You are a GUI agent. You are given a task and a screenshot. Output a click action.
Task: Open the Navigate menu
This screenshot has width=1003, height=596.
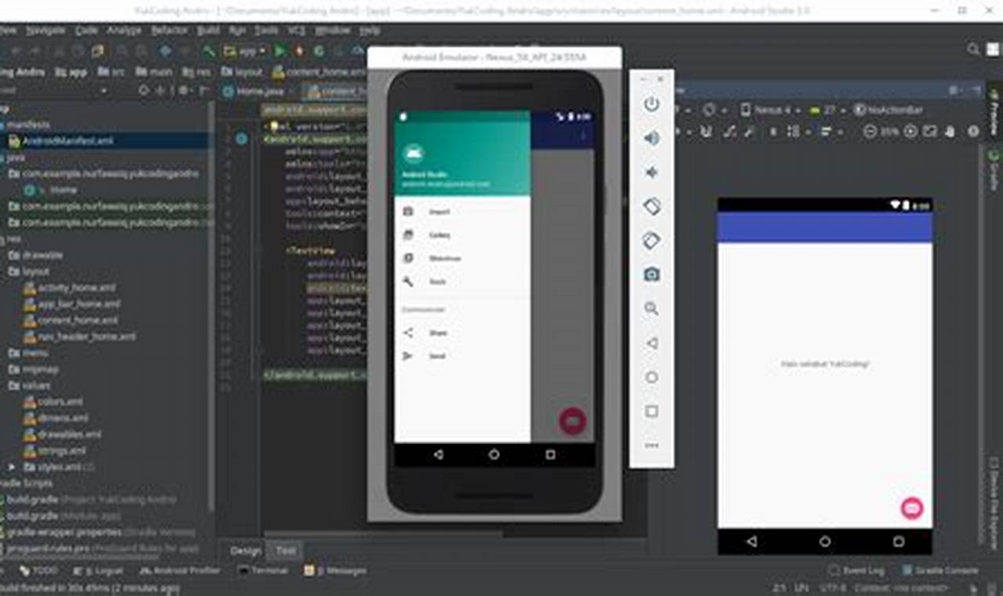[x=45, y=30]
